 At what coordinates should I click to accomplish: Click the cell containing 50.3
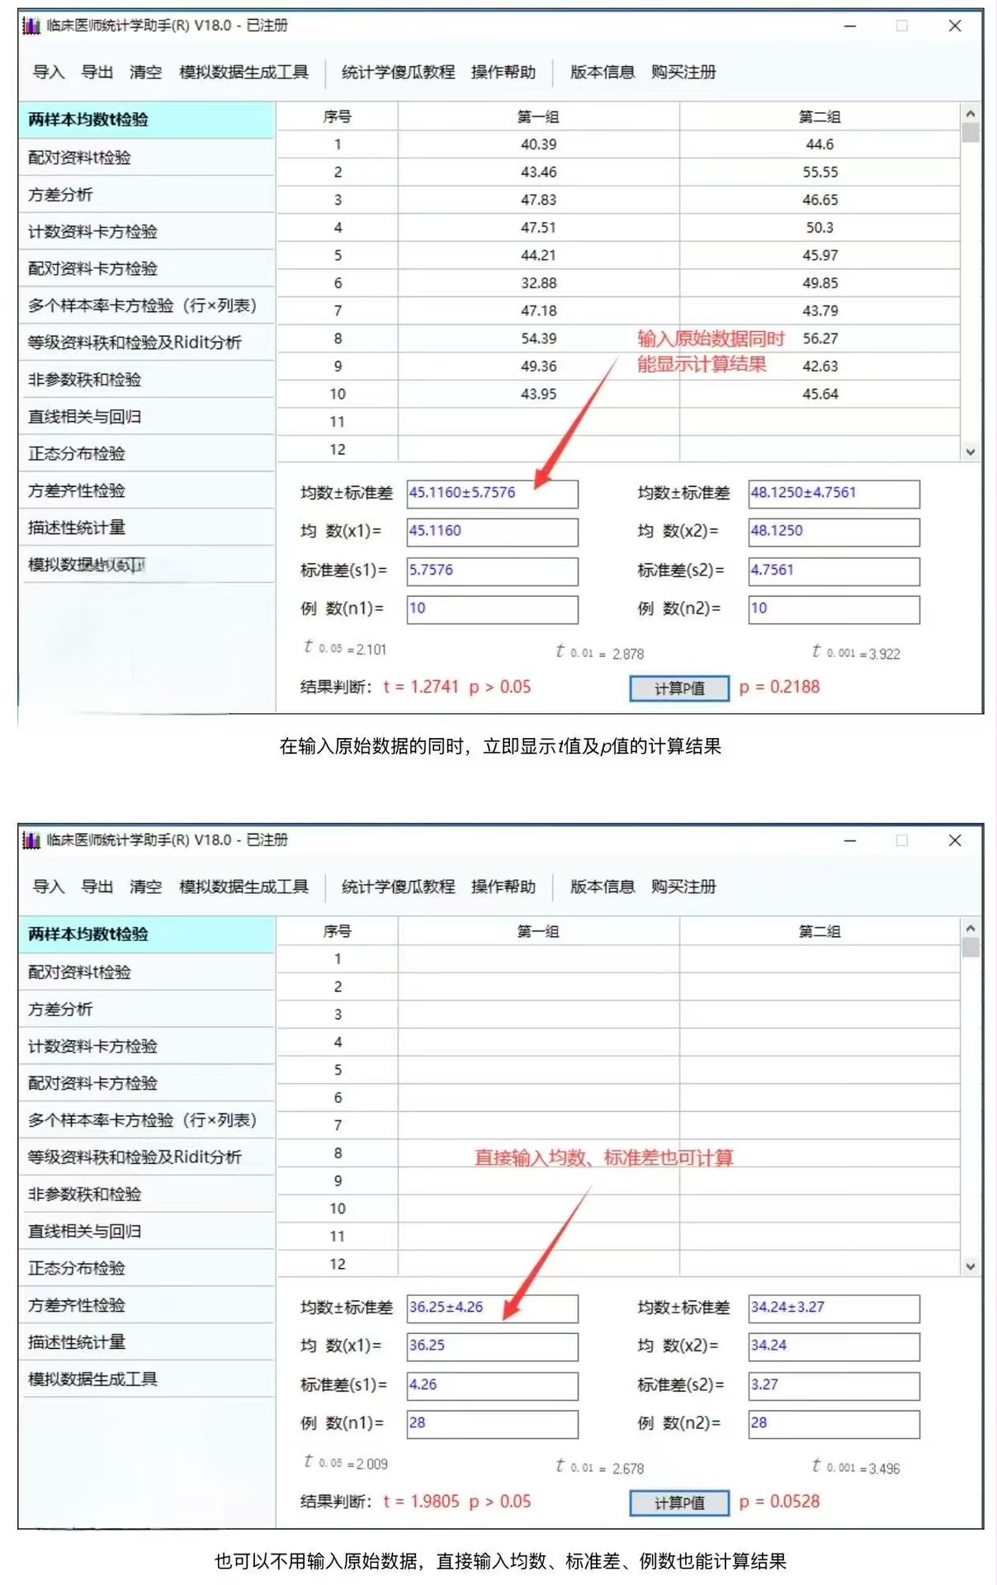click(x=820, y=227)
